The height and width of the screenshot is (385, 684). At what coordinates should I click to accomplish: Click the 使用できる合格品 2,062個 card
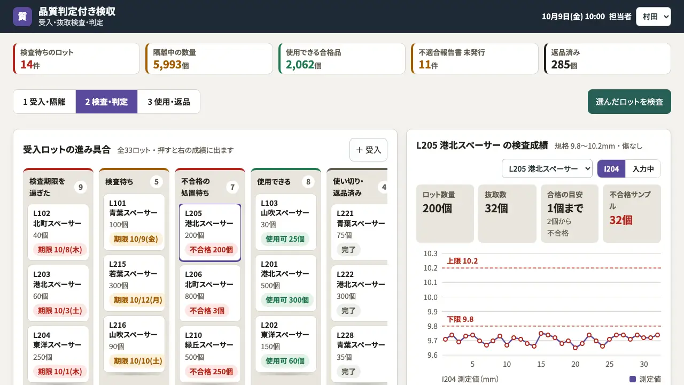342,59
